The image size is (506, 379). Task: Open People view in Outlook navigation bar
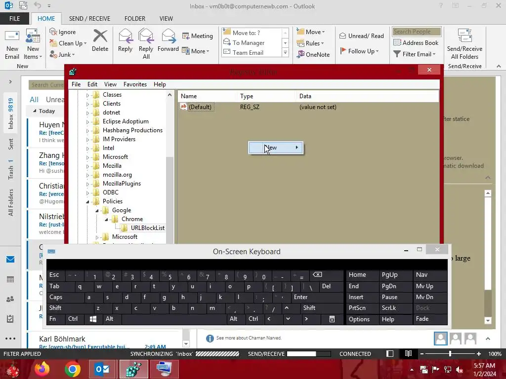click(x=10, y=299)
